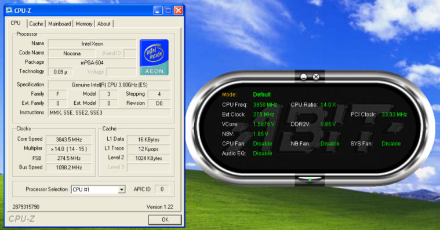
Task: Click NB Fan value Disable
Action: tap(330, 144)
